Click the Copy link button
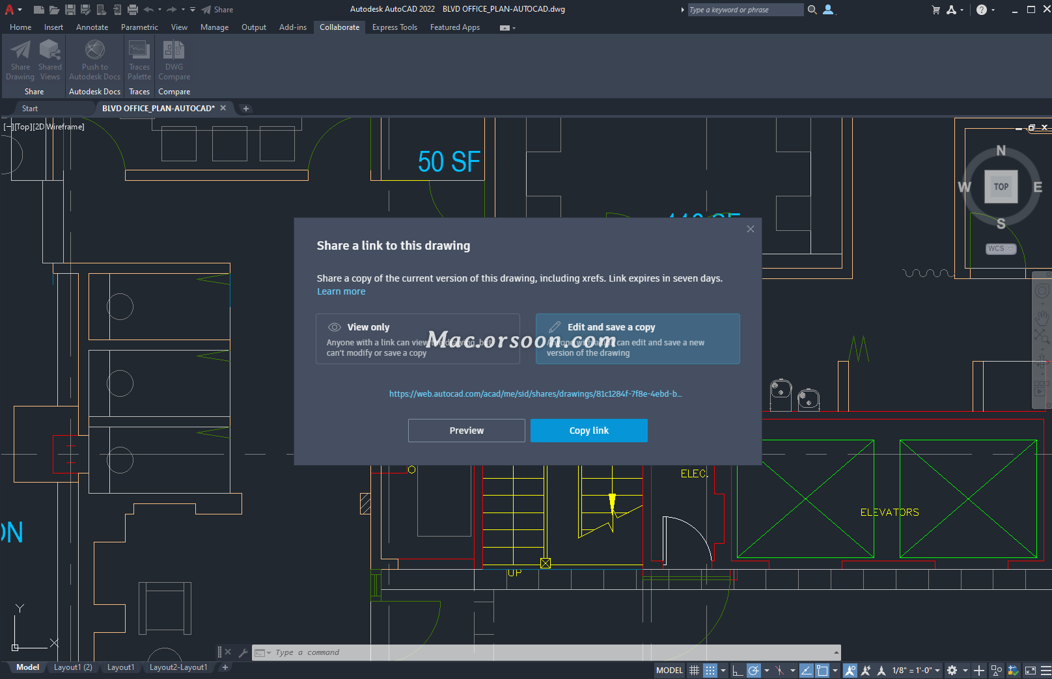Viewport: 1052px width, 679px height. point(588,431)
